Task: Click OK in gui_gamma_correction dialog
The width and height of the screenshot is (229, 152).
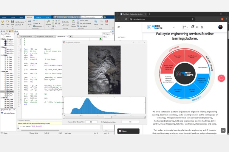Action: (130, 122)
